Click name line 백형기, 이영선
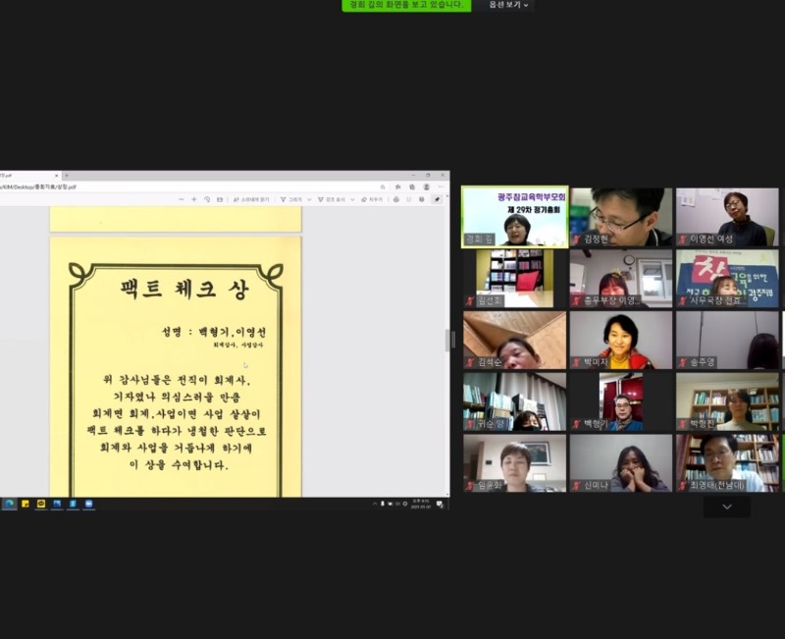 click(233, 332)
